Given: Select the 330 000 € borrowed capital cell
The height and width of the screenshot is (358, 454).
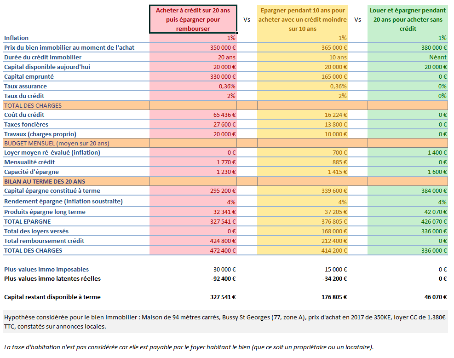Looking at the screenshot, I should [x=222, y=77].
